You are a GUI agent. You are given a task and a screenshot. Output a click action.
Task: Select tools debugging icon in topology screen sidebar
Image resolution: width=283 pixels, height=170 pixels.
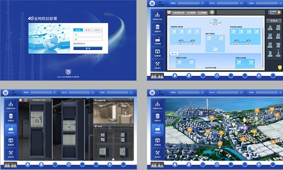[157, 65]
